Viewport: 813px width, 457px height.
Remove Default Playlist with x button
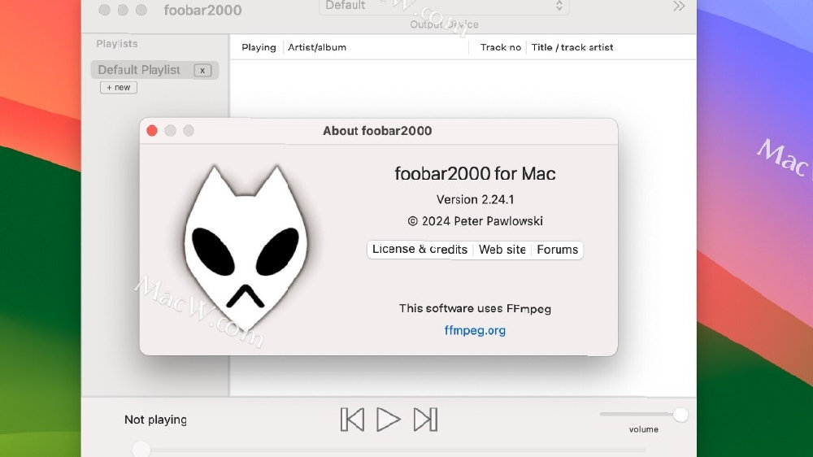[202, 70]
